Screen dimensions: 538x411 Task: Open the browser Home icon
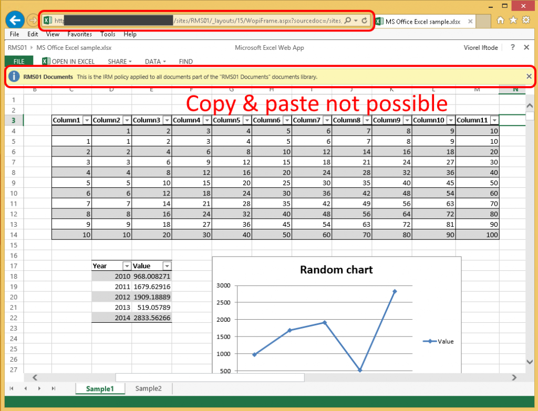(500, 20)
